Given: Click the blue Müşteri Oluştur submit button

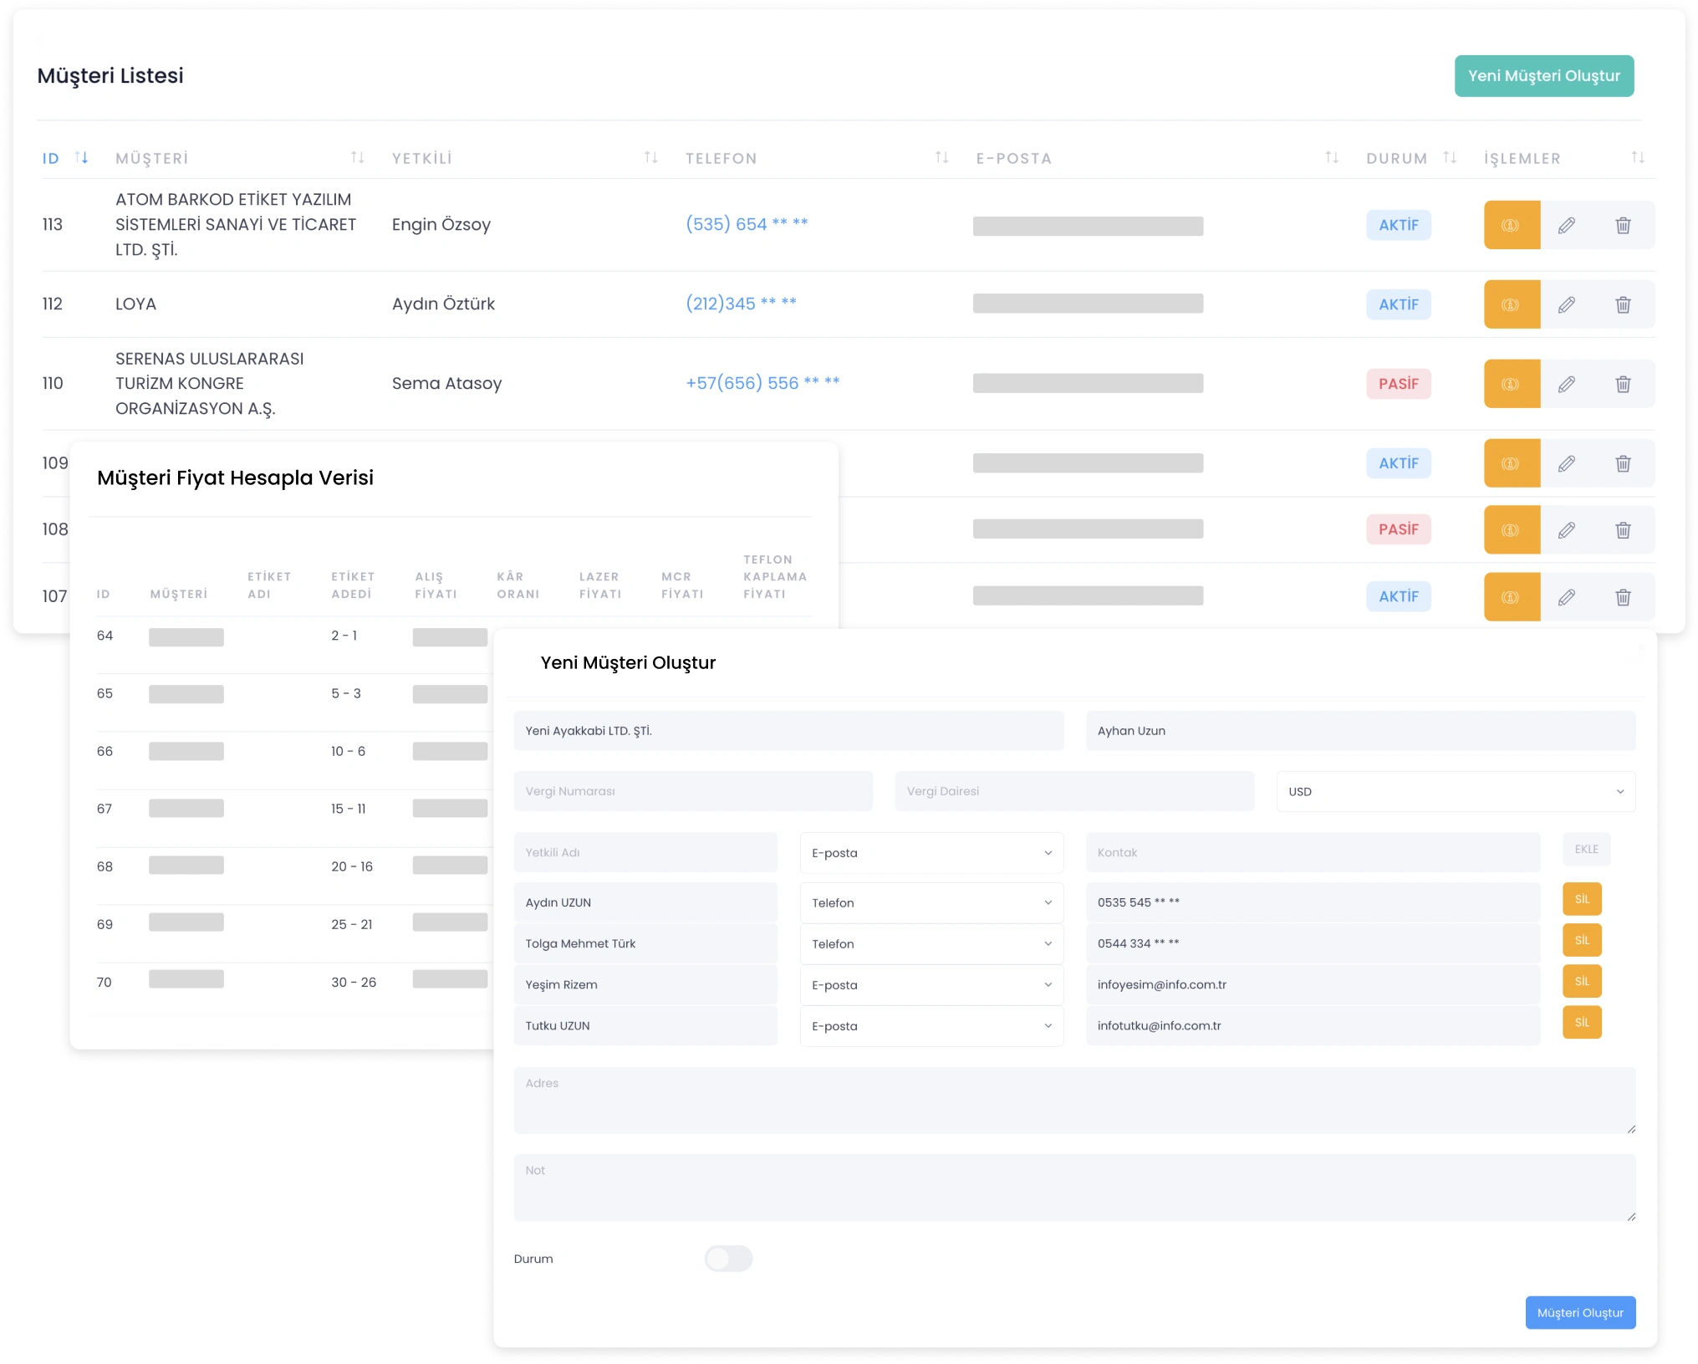Looking at the screenshot, I should pos(1580,1312).
